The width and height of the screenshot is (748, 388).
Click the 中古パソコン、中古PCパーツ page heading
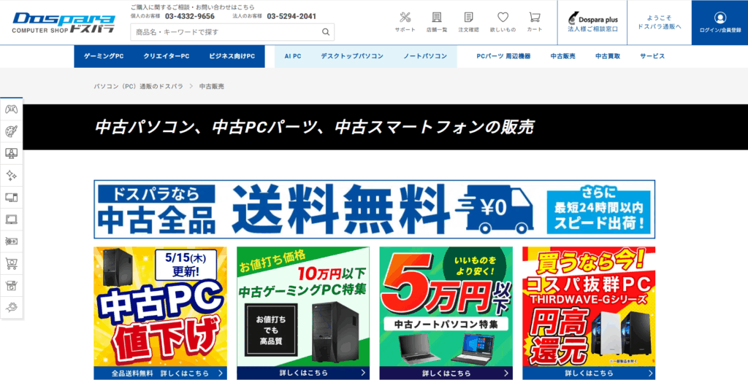314,127
